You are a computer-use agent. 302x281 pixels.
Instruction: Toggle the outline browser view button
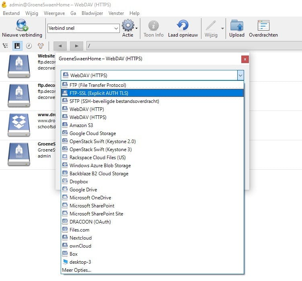(5, 46)
